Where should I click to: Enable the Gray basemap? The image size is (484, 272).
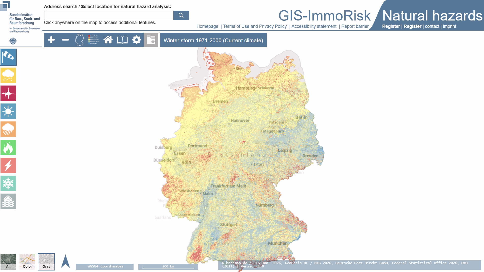click(x=46, y=262)
